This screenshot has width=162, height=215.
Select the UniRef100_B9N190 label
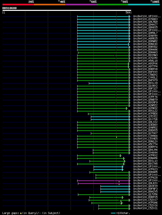click(x=145, y=44)
